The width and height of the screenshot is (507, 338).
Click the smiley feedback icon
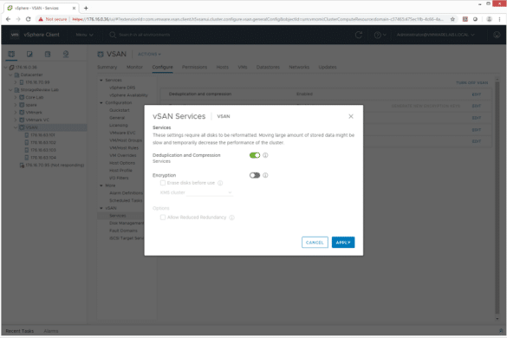[497, 35]
